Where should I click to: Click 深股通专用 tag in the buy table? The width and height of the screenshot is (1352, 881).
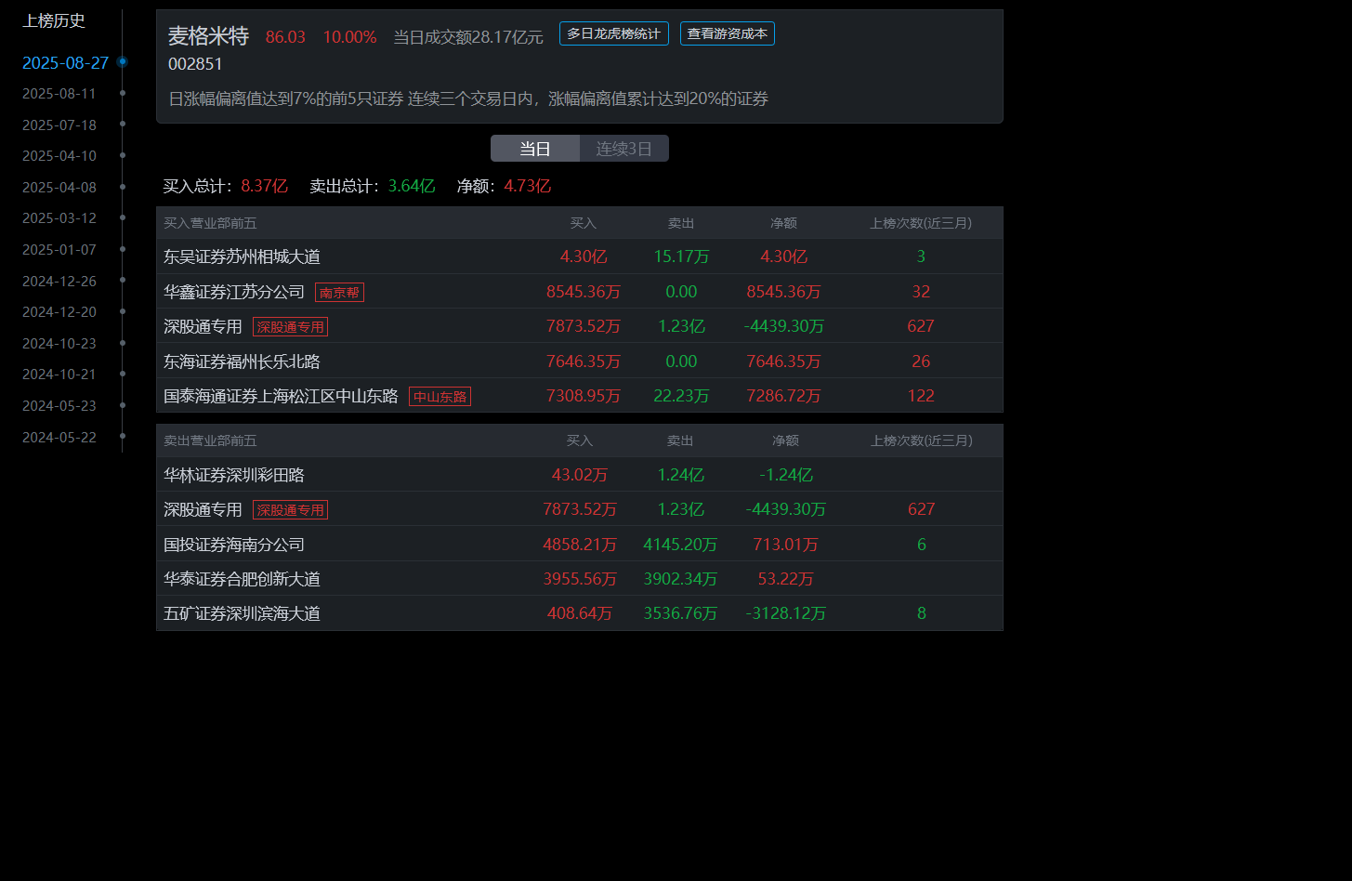coord(290,326)
